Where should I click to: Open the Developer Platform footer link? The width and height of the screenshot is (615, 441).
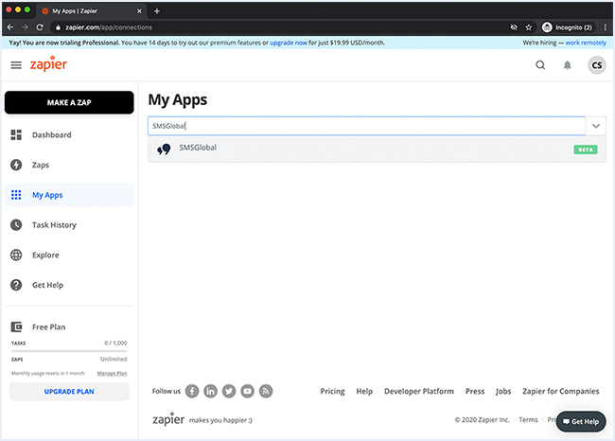point(419,391)
